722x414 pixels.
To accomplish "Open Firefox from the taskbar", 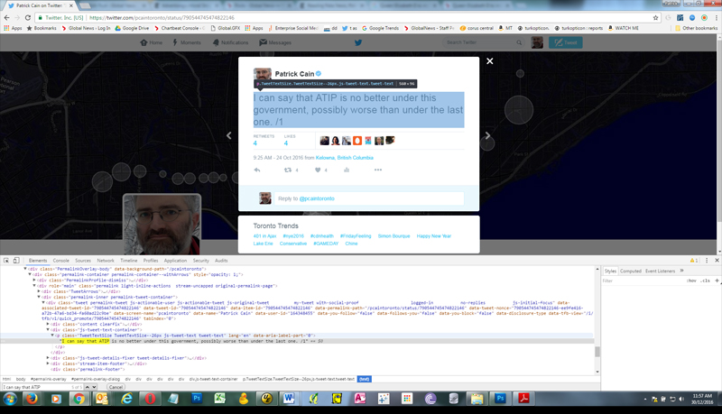I will (x=32, y=399).
